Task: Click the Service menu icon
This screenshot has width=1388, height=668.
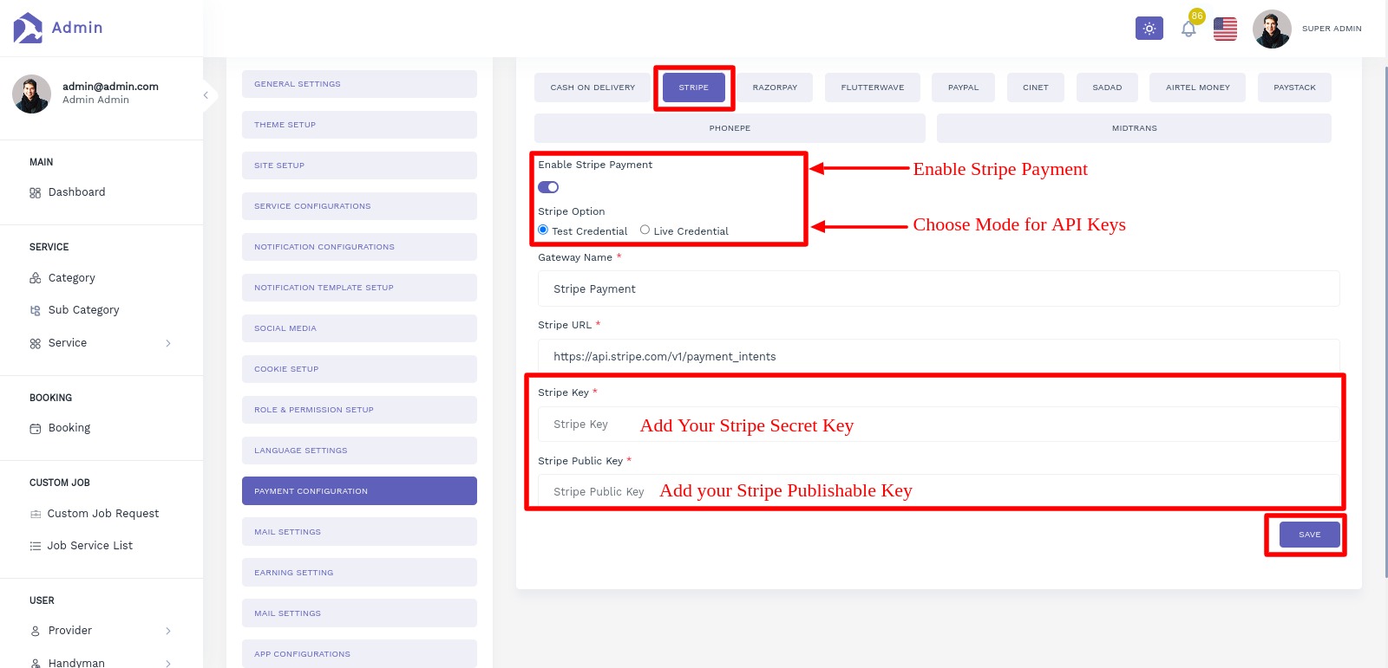Action: pyautogui.click(x=36, y=343)
